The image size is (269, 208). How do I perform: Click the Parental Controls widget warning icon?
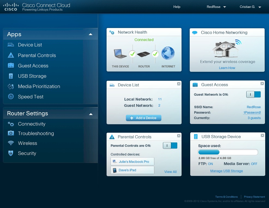click(x=112, y=137)
